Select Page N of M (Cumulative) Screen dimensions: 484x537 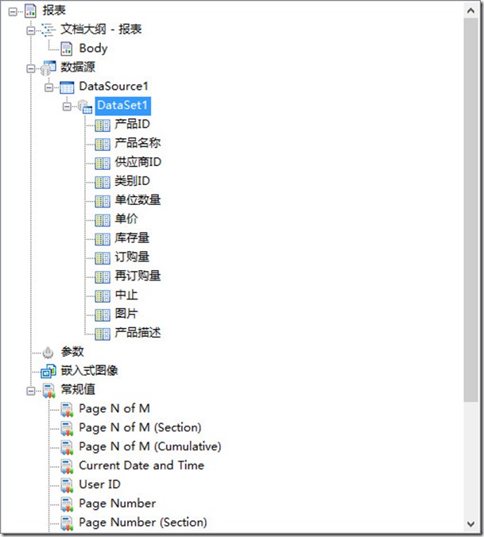(x=150, y=446)
